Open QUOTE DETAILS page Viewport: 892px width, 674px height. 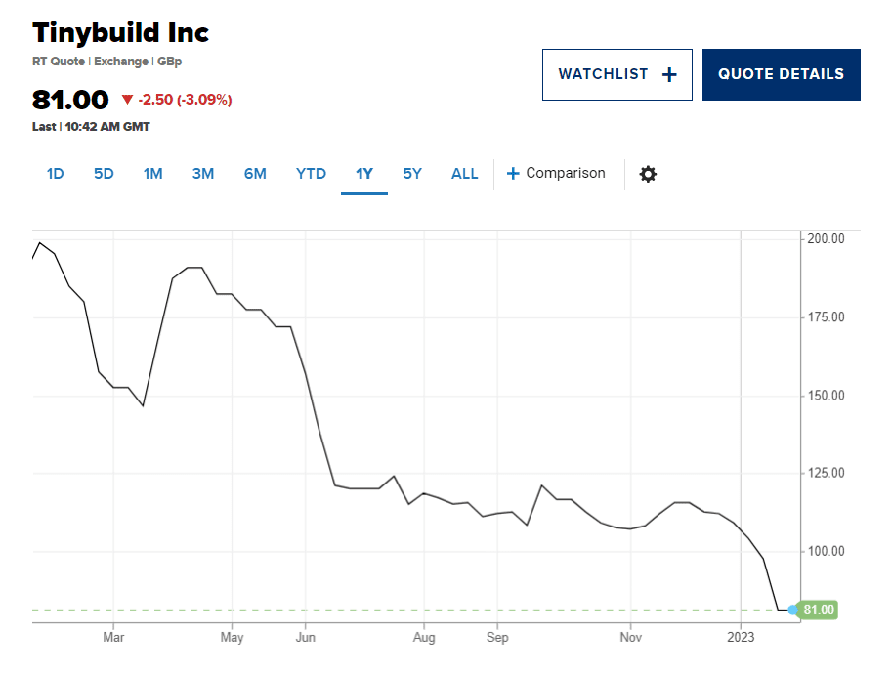point(781,74)
